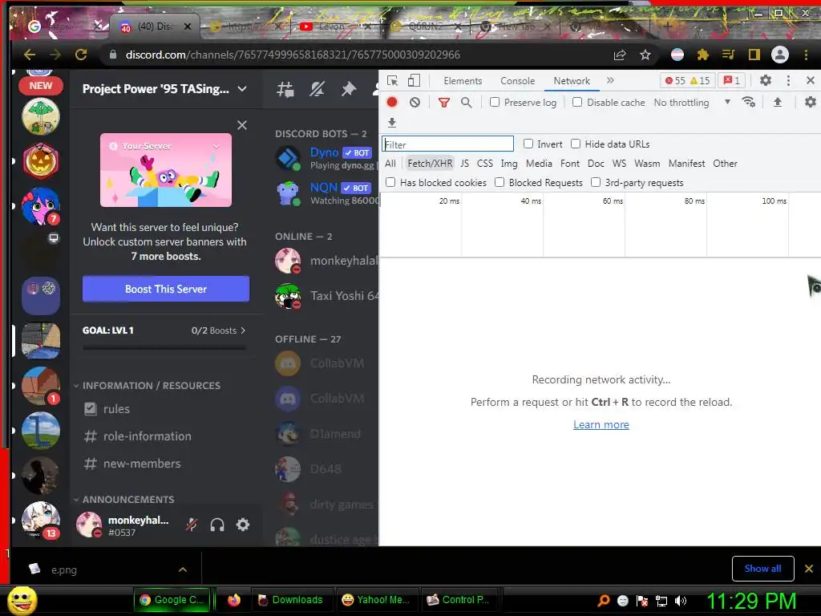
Task: Stop recording the network log (red circle)
Action: (x=392, y=102)
